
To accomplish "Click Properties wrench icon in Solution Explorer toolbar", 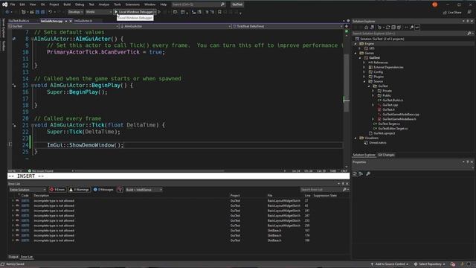I will coord(412,28).
